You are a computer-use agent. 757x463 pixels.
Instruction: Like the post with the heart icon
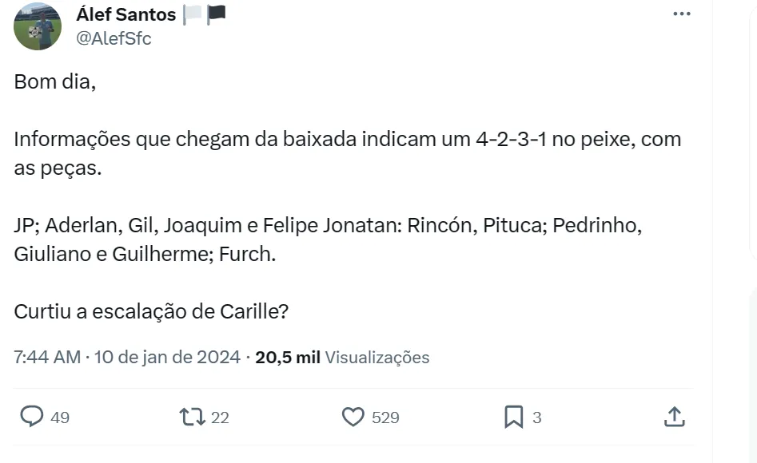(353, 417)
